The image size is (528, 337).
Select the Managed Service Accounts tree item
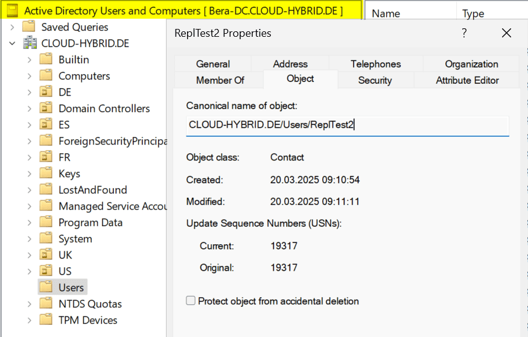point(112,206)
